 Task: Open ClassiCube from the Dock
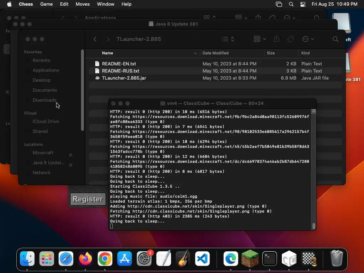tap(289, 259)
